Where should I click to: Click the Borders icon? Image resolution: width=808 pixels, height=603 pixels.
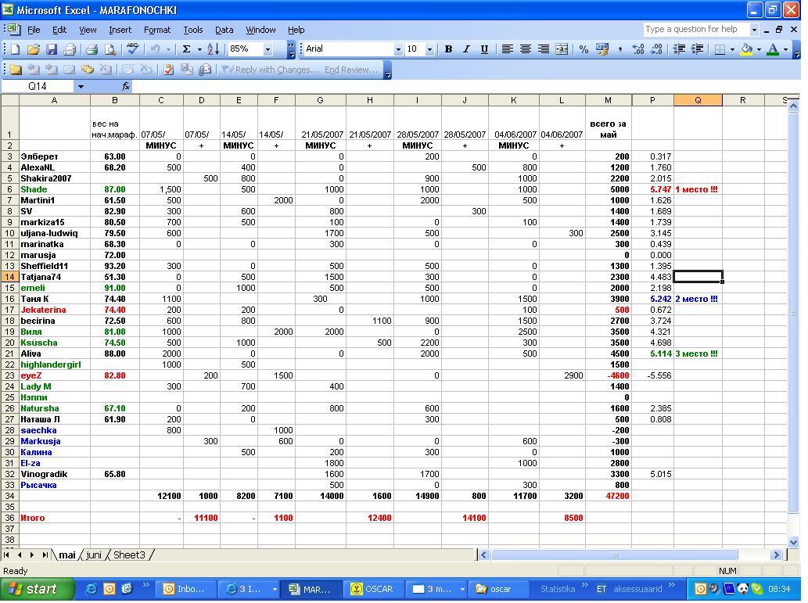click(720, 49)
